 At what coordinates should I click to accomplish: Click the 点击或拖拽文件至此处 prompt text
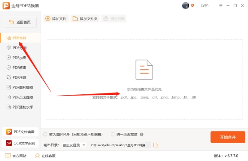point(144,89)
